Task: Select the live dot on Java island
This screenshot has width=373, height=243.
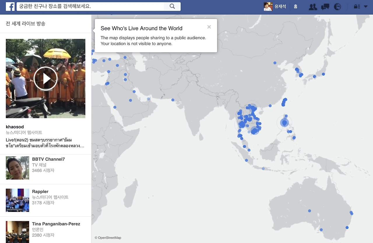Action: point(263,169)
